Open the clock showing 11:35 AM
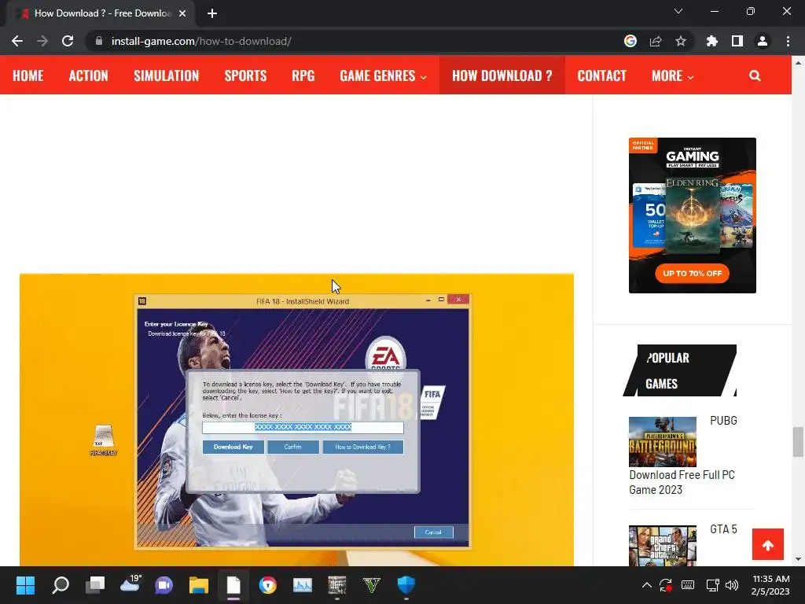Viewport: 805px width, 604px height. [x=770, y=585]
